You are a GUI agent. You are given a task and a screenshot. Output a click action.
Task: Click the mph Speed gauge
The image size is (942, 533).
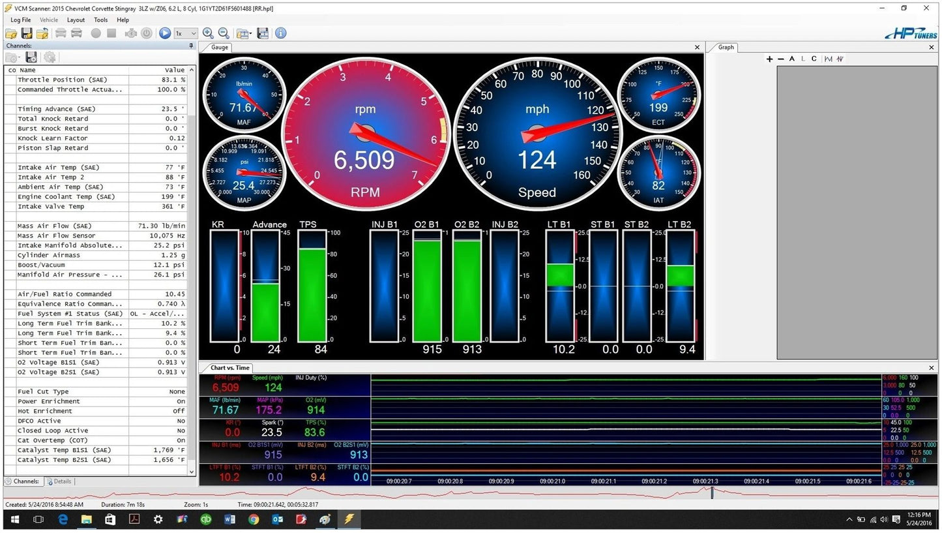point(537,132)
